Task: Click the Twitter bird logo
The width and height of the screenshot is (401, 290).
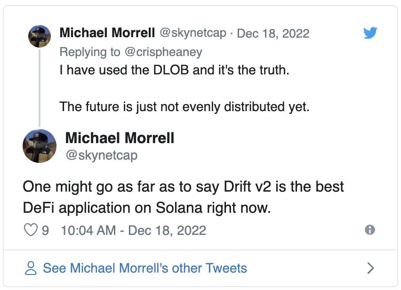Action: tap(371, 33)
